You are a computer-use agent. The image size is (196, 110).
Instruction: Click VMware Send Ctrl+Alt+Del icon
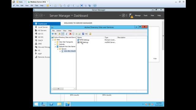tap(55, 5)
